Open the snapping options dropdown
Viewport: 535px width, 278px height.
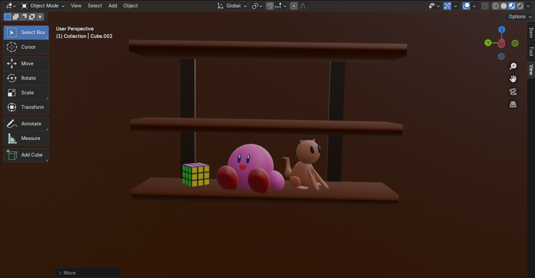pyautogui.click(x=281, y=6)
